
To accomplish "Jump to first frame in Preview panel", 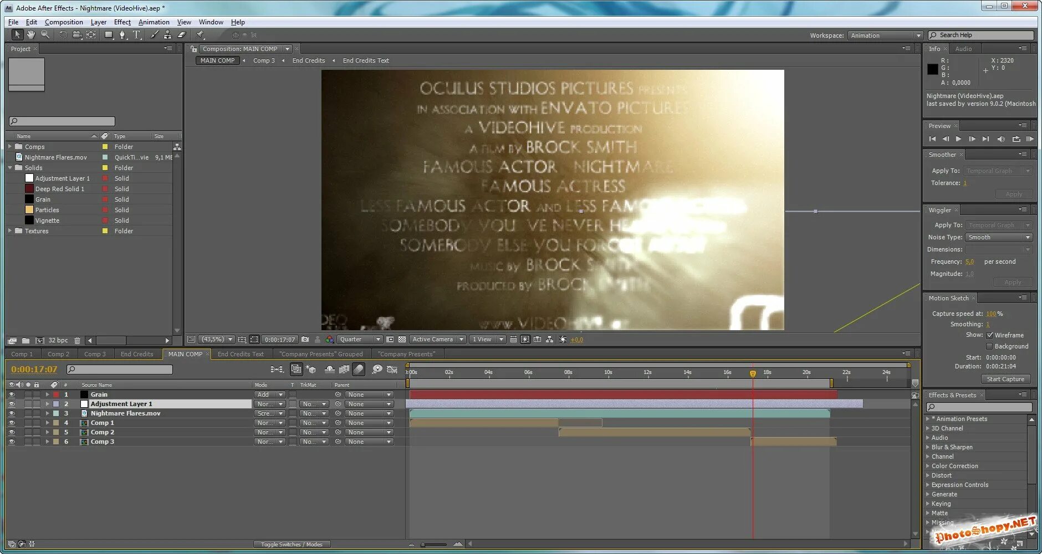I will coord(932,139).
